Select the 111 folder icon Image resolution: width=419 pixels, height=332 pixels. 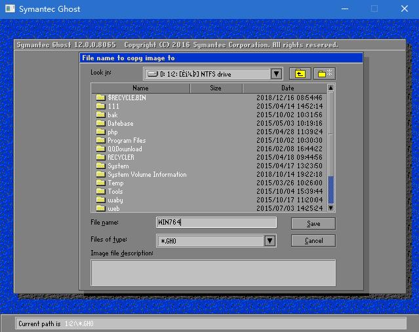pyautogui.click(x=100, y=106)
